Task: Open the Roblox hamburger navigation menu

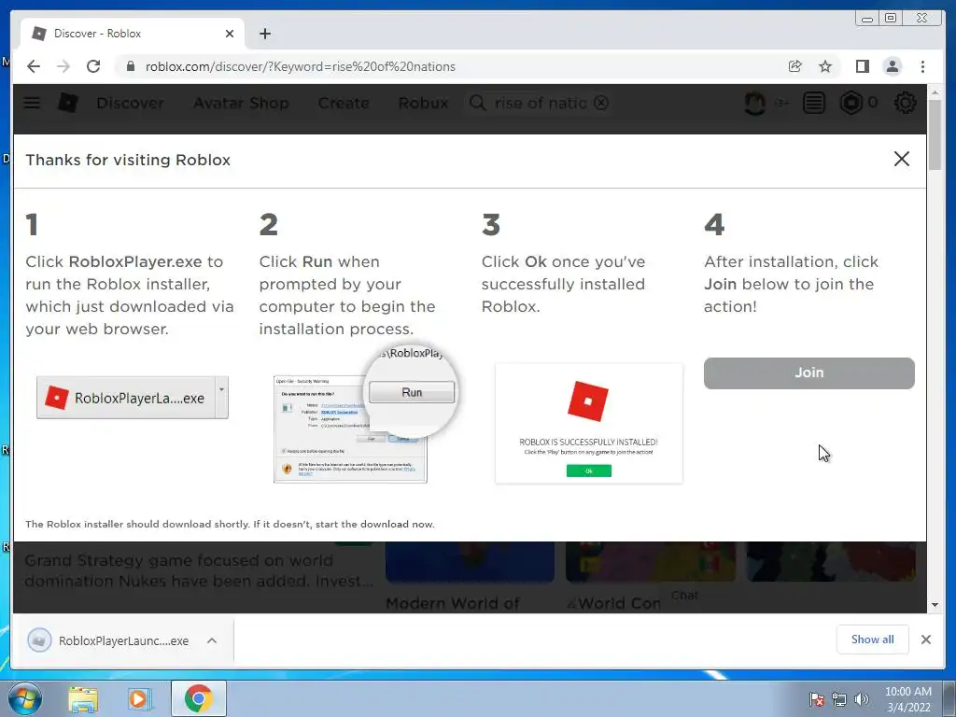Action: [x=32, y=103]
